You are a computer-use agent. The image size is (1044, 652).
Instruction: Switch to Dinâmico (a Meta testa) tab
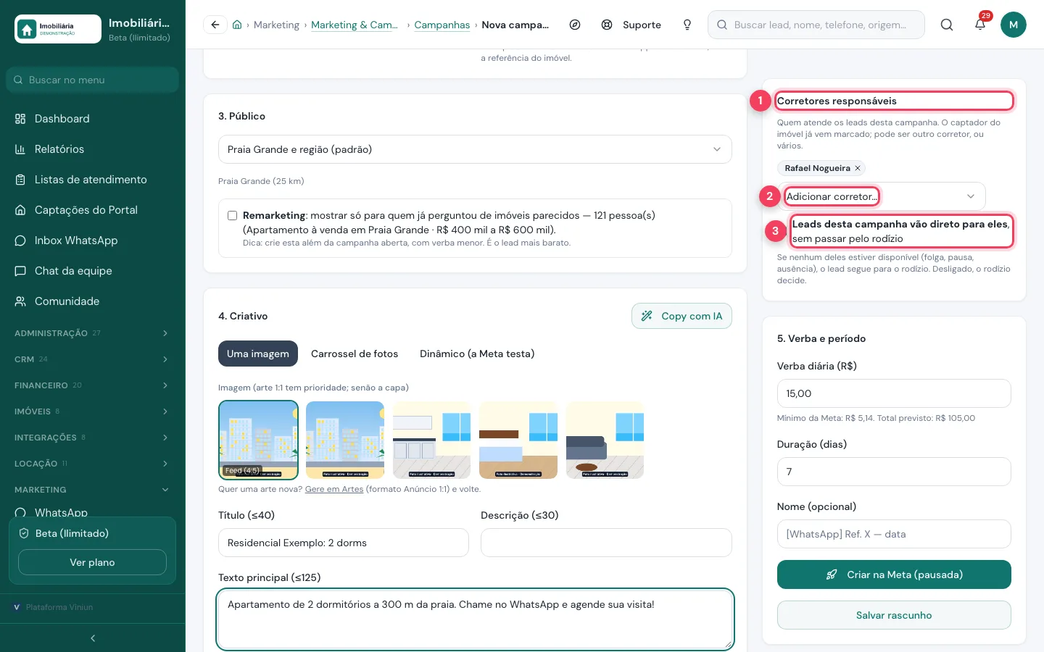477,354
